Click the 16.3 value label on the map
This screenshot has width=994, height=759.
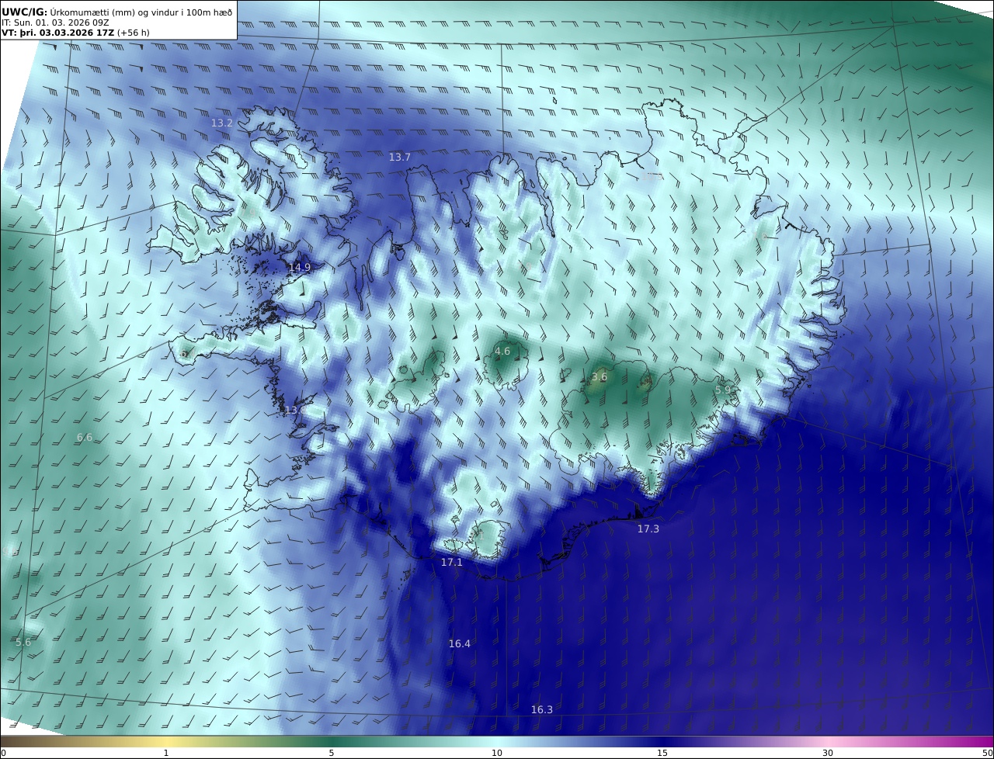(x=542, y=709)
